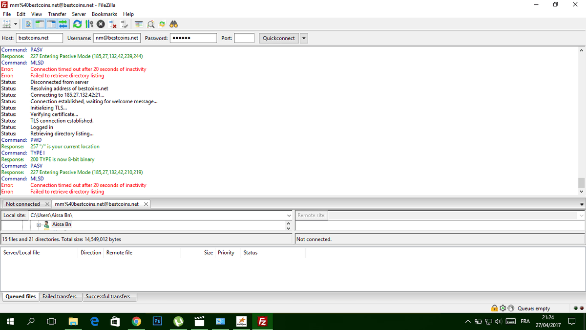Click the automatic transfer type gear icon
Image resolution: width=586 pixels, height=330 pixels.
coord(502,308)
